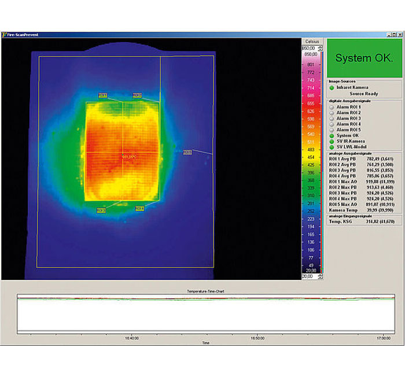Select the ROI2 tag on thermal image
The height and width of the screenshot is (377, 405).
click(x=137, y=95)
